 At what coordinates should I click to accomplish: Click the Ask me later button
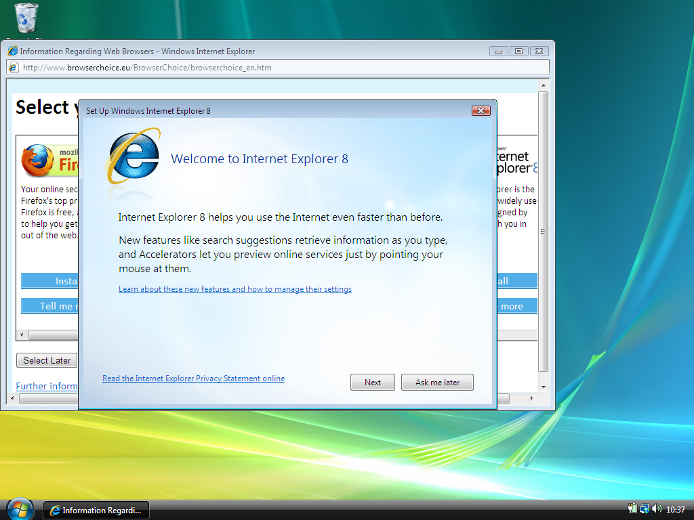pos(437,382)
